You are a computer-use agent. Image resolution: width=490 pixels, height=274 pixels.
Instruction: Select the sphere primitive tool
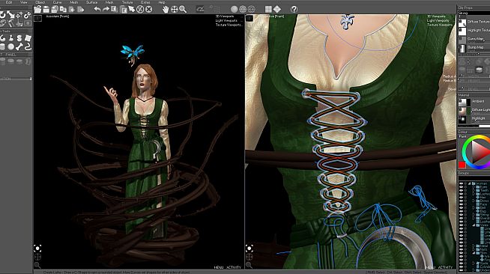[11, 47]
